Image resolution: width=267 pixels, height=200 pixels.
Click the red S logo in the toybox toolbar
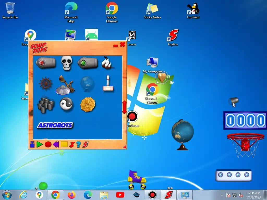pyautogui.click(x=85, y=144)
